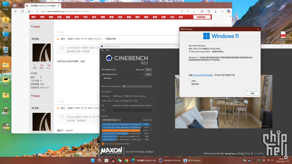This screenshot has height=164, width=292.
Task: Select 评测 in chiphell nav bar
Action: tap(42, 17)
